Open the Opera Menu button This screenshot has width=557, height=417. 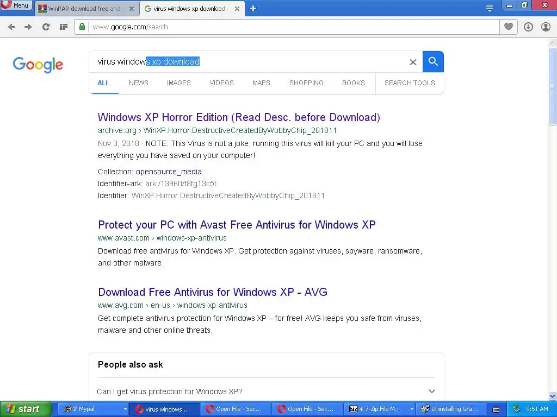click(16, 5)
